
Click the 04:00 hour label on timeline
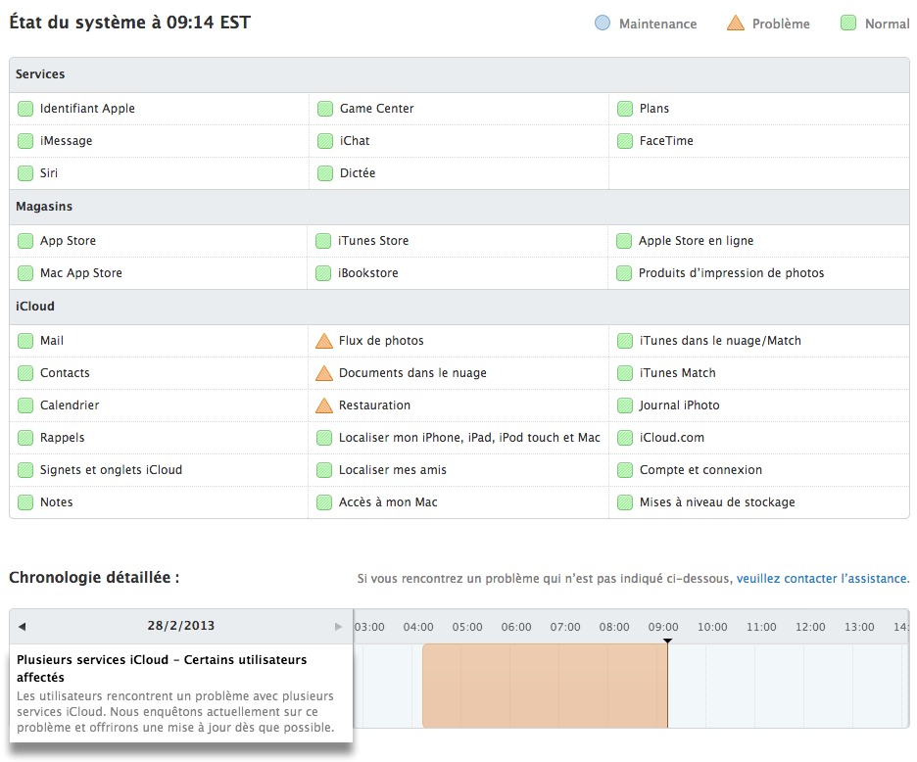click(418, 627)
